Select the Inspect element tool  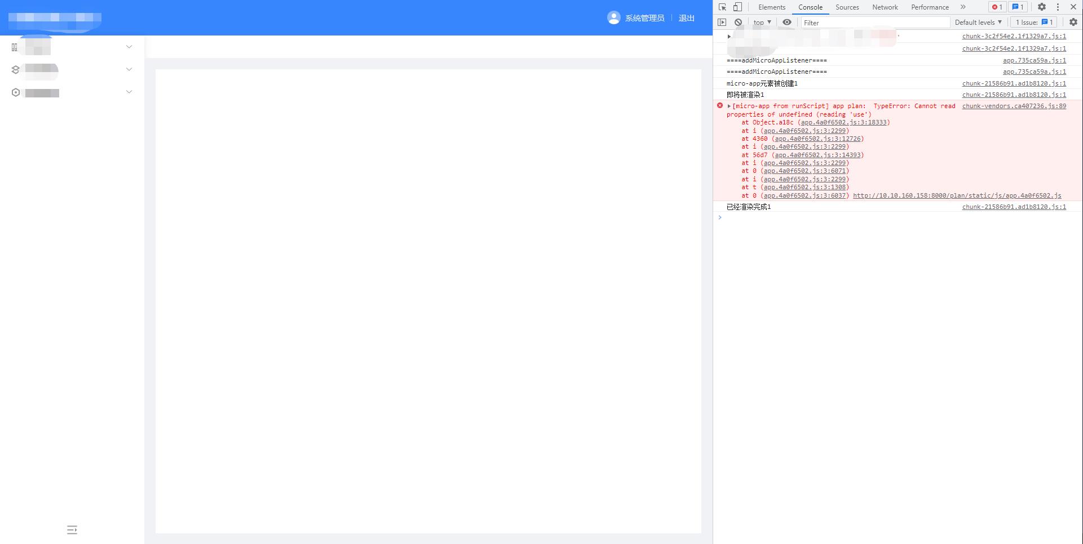tap(722, 7)
